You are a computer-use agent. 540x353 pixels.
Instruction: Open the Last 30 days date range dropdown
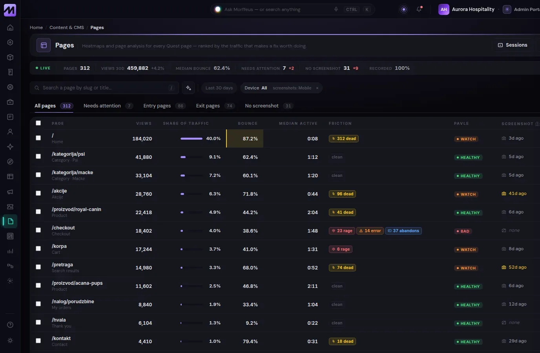point(219,88)
